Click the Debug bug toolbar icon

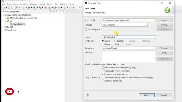click(23, 8)
